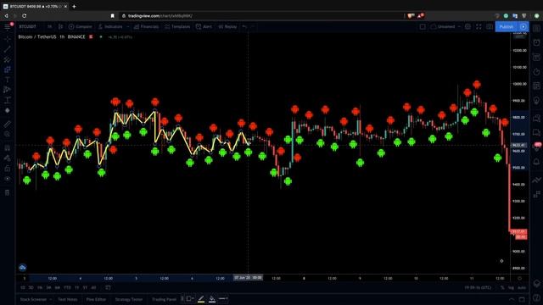Open the 1h interval dropdown

coord(50,26)
